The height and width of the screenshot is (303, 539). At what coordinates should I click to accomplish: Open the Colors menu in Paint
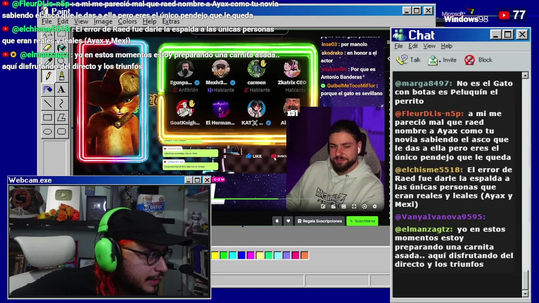[127, 21]
